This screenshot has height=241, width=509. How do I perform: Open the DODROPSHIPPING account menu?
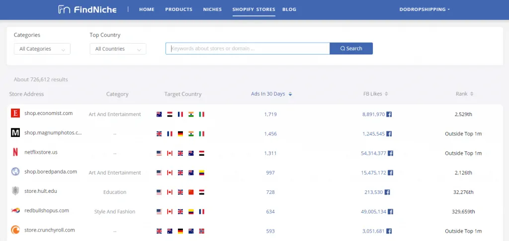[424, 9]
